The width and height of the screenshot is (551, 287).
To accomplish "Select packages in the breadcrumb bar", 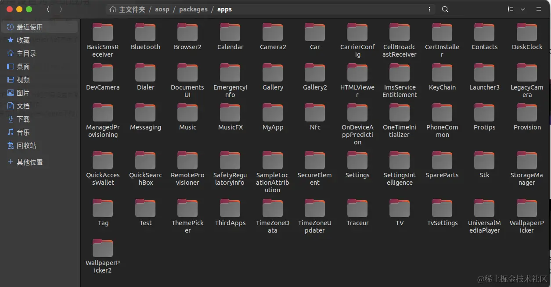I will (x=193, y=9).
